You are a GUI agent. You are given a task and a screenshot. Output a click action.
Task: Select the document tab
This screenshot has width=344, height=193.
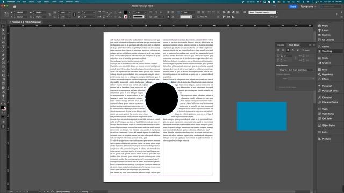pyautogui.click(x=26, y=22)
